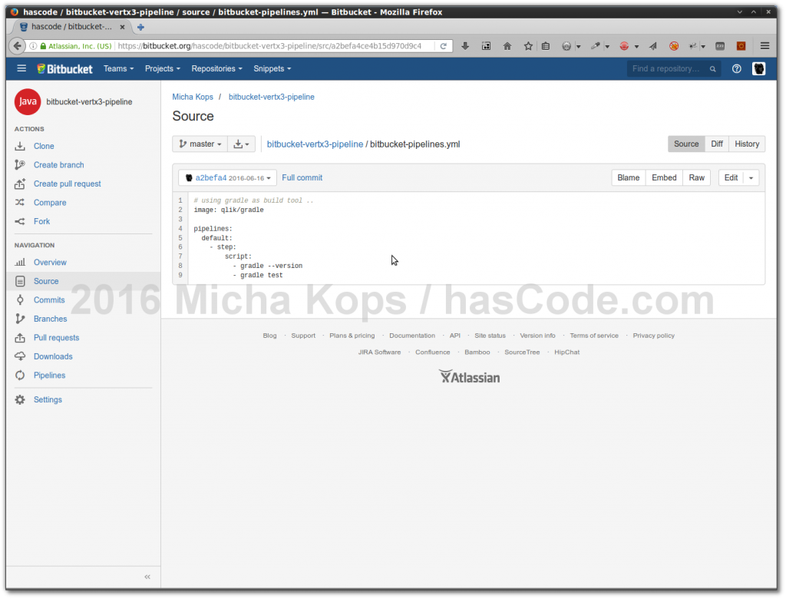View Commits via the commit node icon
Screen dimensions: 786x599
[x=21, y=299]
